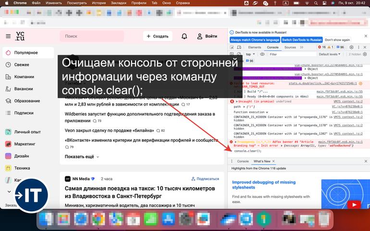The height and width of the screenshot is (231, 370).
Task: Dismiss the DevTools language infobar
Action: pyautogui.click(x=366, y=36)
